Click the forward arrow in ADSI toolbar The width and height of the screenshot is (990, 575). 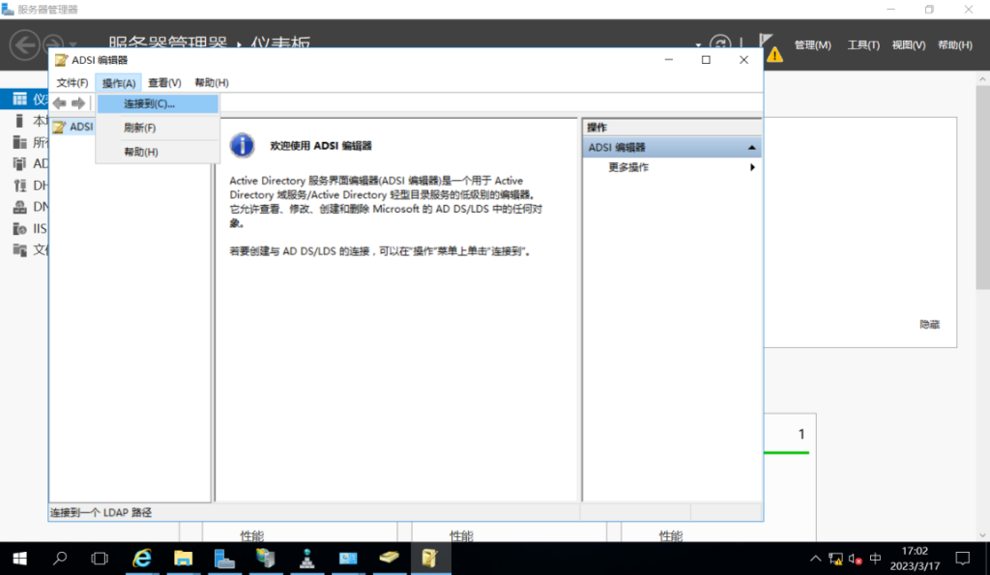coord(78,102)
